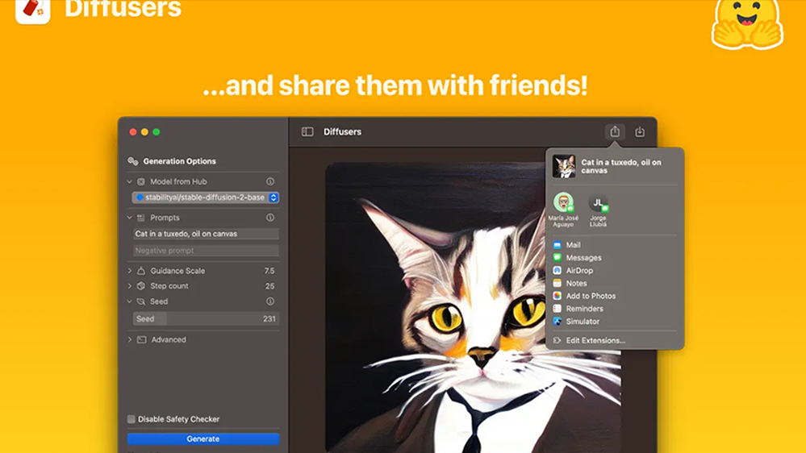Click the Model from Hub icon
This screenshot has height=453, width=806.
(x=141, y=182)
